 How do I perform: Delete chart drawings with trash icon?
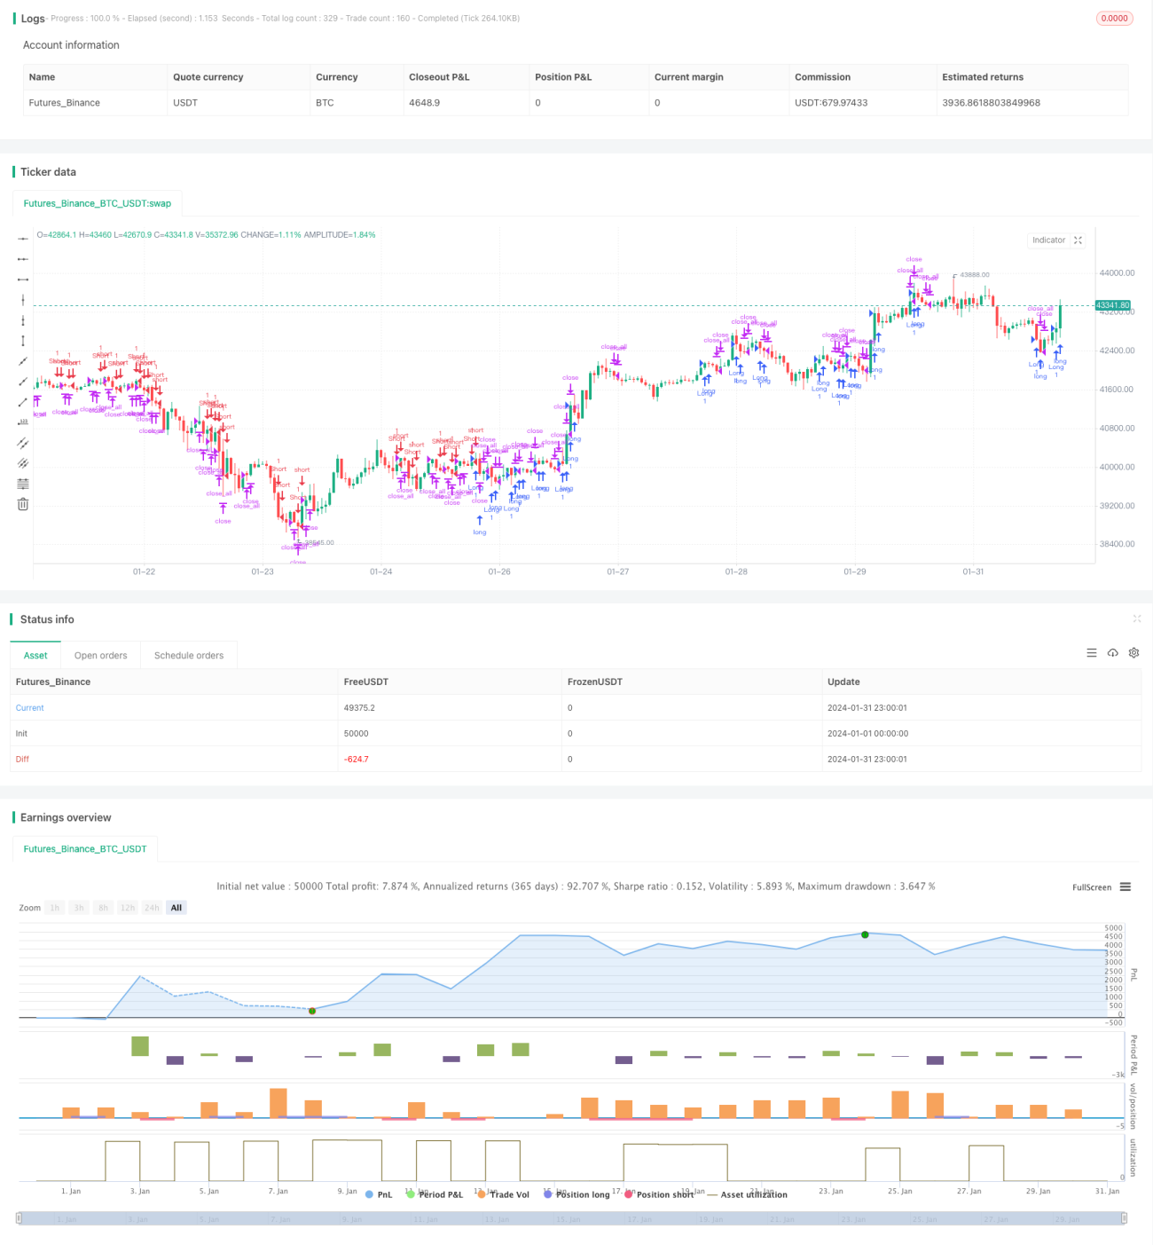coord(23,504)
